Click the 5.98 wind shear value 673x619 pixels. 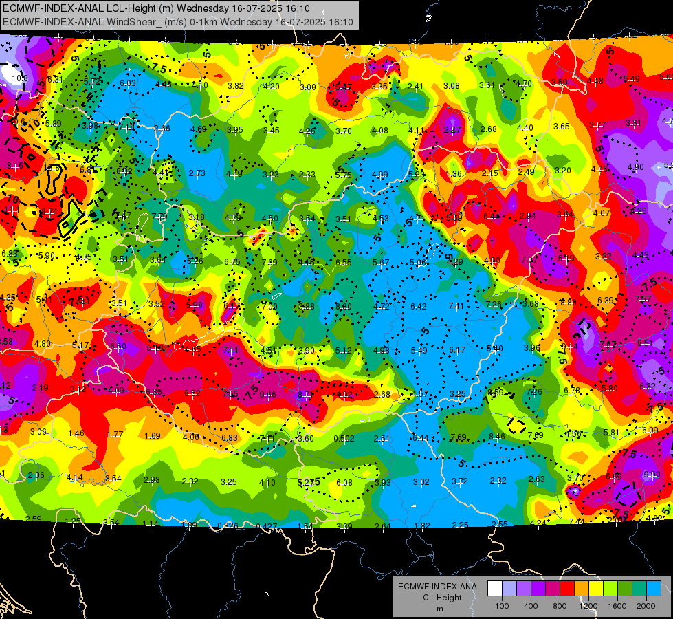(195, 305)
